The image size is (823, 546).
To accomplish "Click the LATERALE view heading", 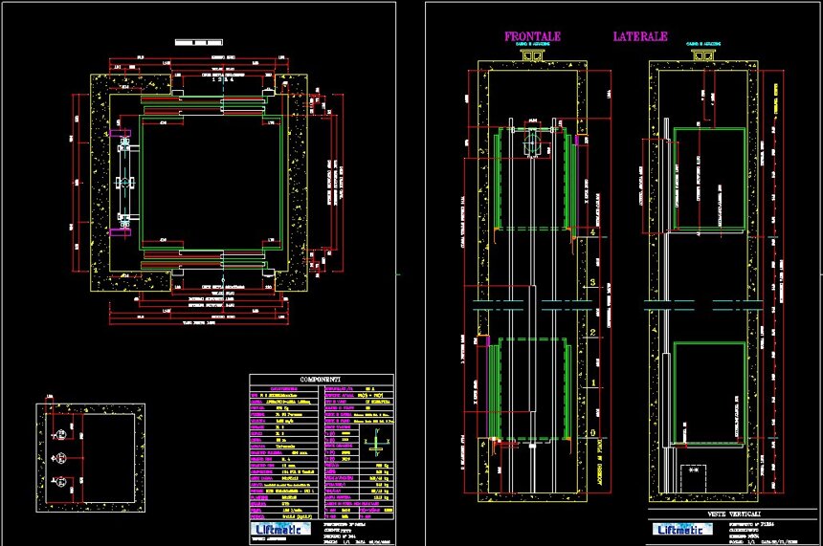I will [640, 36].
